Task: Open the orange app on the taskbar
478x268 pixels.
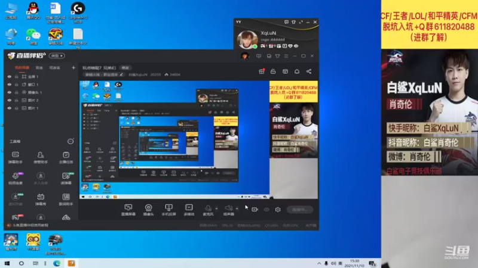Action: [71, 263]
